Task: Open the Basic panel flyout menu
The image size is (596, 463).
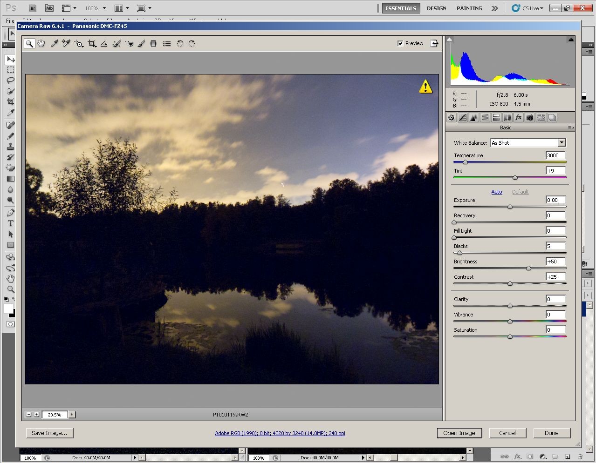Action: tap(570, 127)
